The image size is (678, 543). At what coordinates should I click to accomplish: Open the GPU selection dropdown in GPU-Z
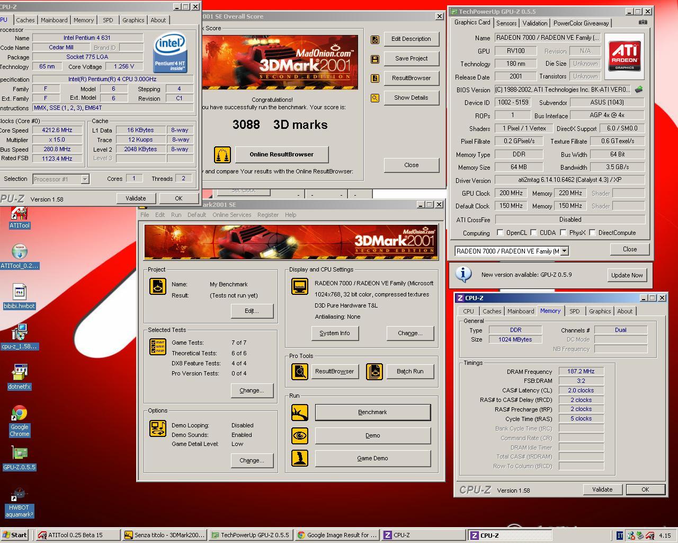tap(564, 251)
